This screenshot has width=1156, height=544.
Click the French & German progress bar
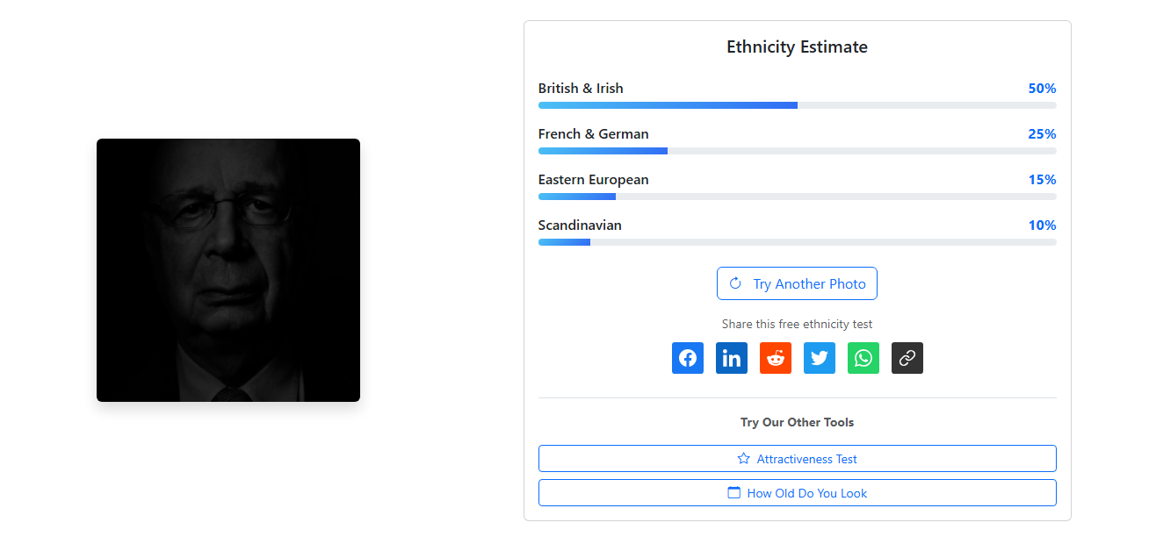pos(797,151)
